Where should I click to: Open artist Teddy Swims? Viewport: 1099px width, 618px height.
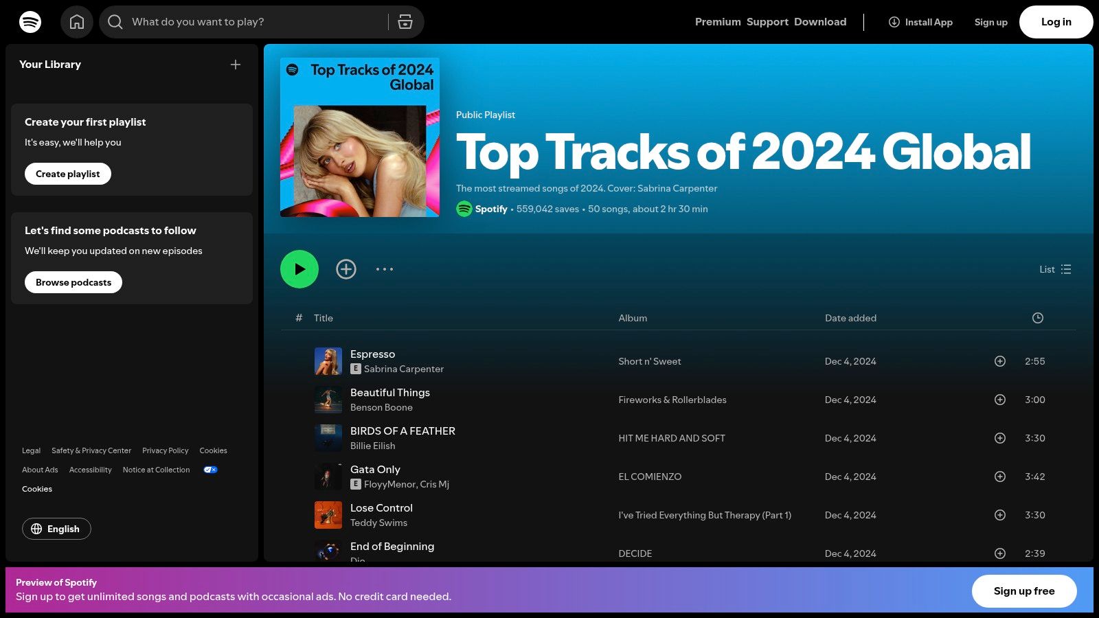coord(378,523)
